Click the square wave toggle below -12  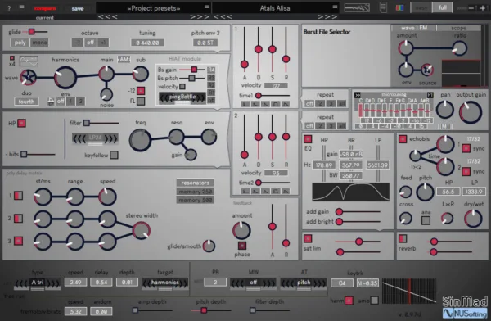click(x=141, y=101)
